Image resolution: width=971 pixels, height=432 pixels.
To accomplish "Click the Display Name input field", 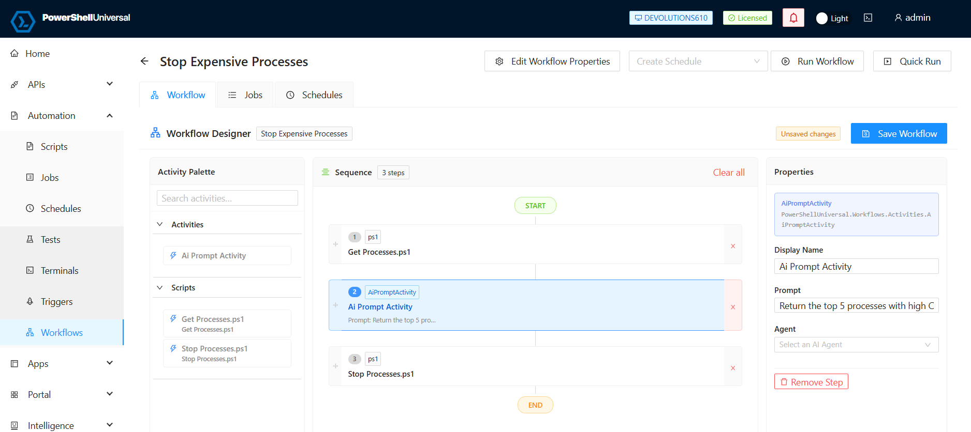I will [856, 266].
